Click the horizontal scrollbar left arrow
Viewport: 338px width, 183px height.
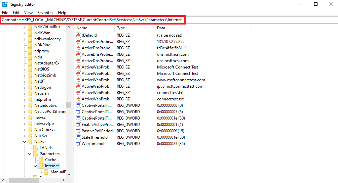3,180
